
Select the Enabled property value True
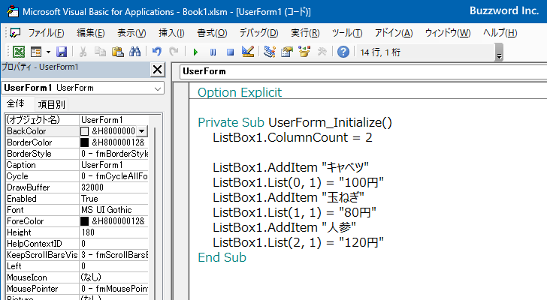(x=89, y=199)
